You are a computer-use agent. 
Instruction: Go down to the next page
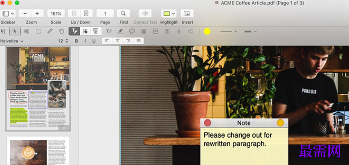[86, 13]
